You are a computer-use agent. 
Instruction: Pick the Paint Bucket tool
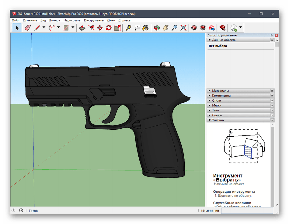pos(146,28)
